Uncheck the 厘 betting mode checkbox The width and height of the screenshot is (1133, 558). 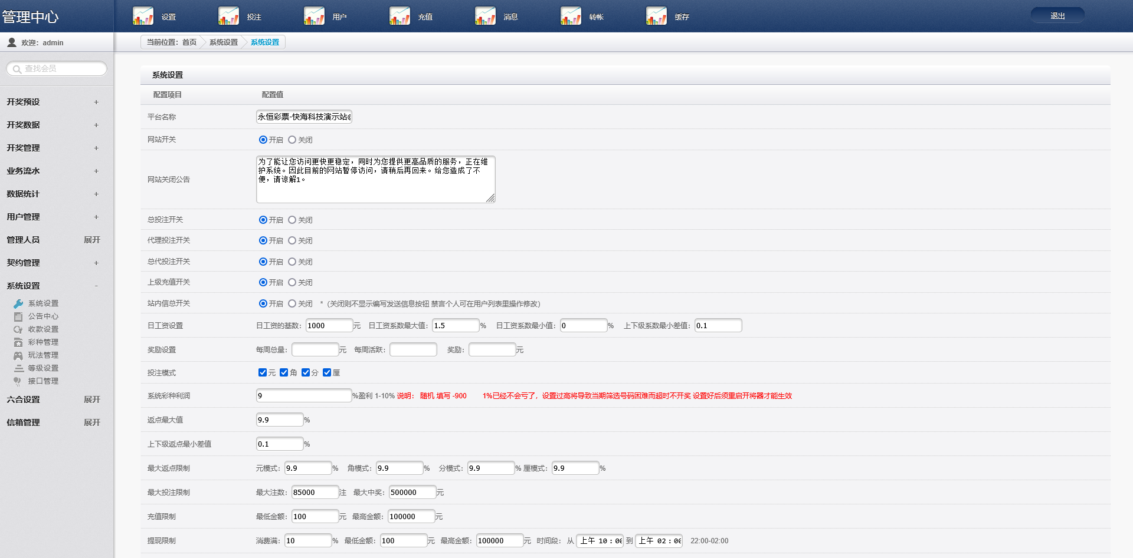pos(327,372)
